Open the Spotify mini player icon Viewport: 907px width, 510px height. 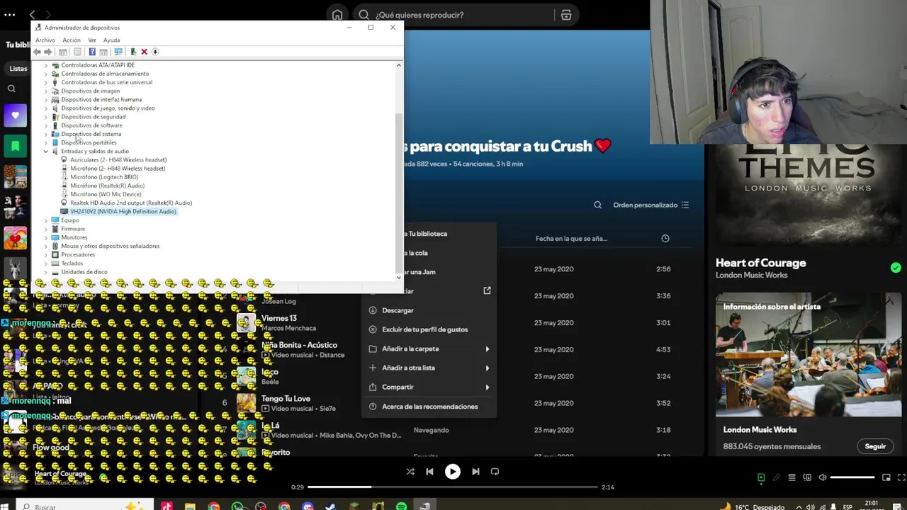(886, 477)
